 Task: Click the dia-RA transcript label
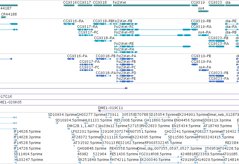point(231,27)
